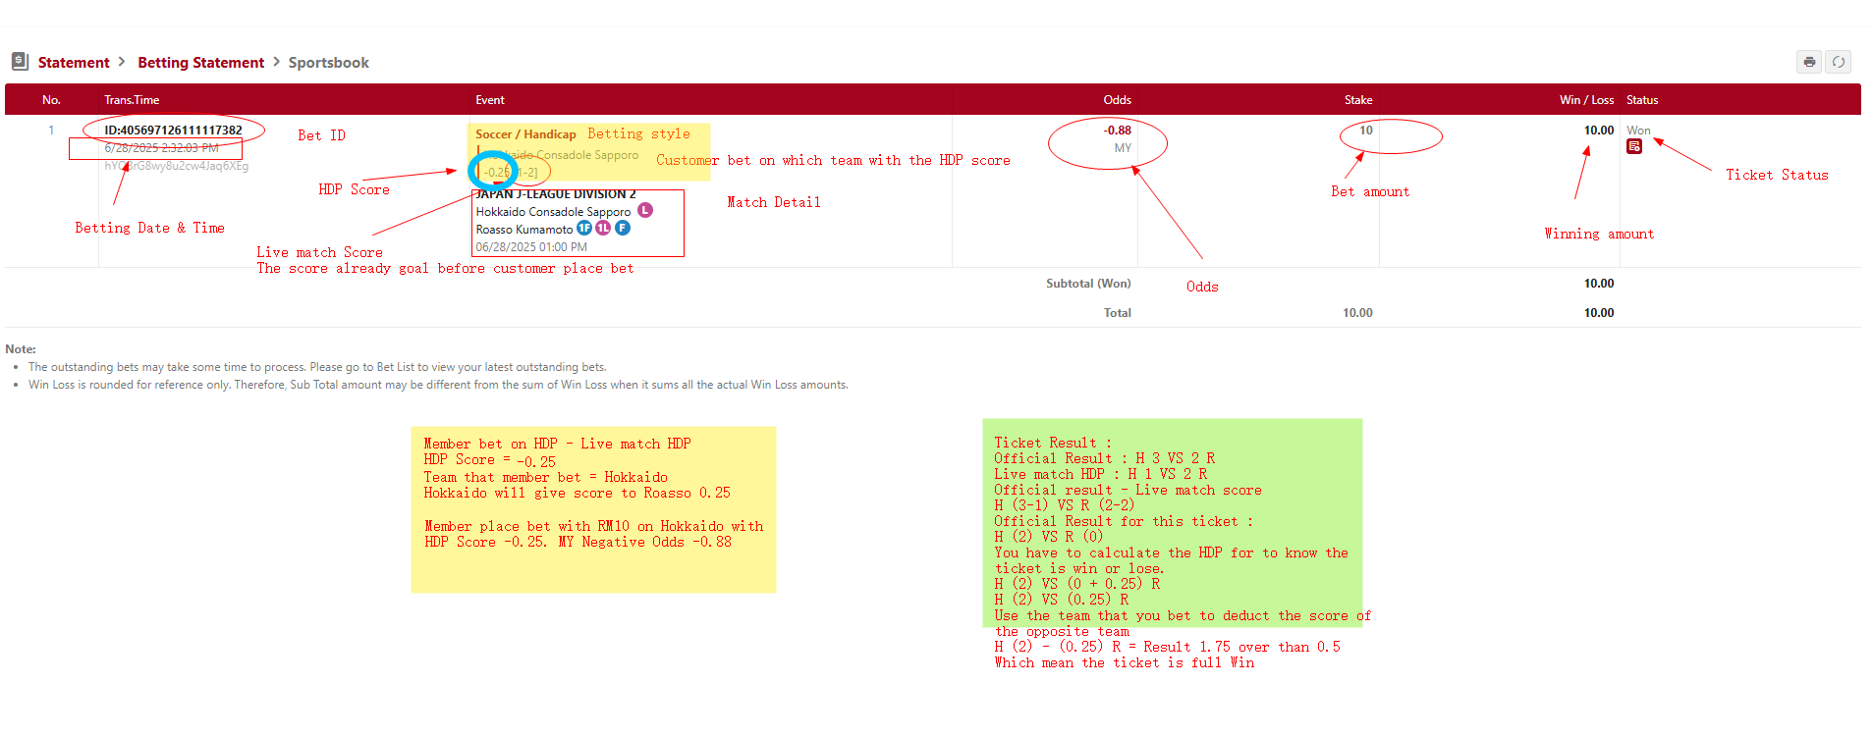Click the Event column header
This screenshot has height=736, width=1872.
click(x=490, y=100)
